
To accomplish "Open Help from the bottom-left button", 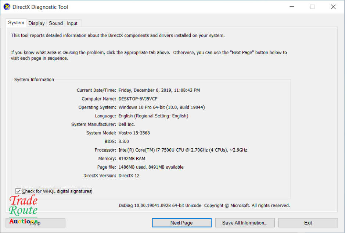I will coord(35,222).
